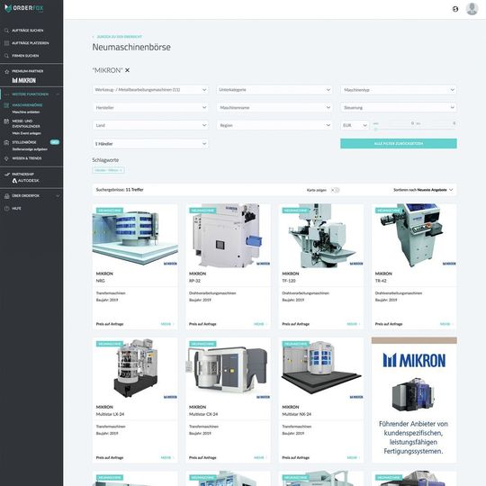
Task: Open the language globe icon
Action: (455, 9)
